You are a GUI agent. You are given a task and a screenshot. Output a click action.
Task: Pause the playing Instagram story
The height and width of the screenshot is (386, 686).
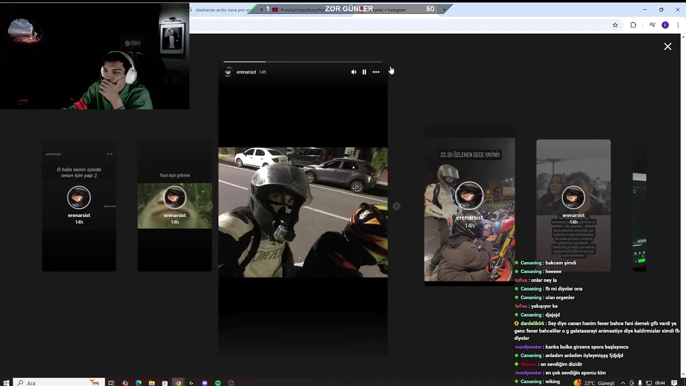pyautogui.click(x=364, y=72)
